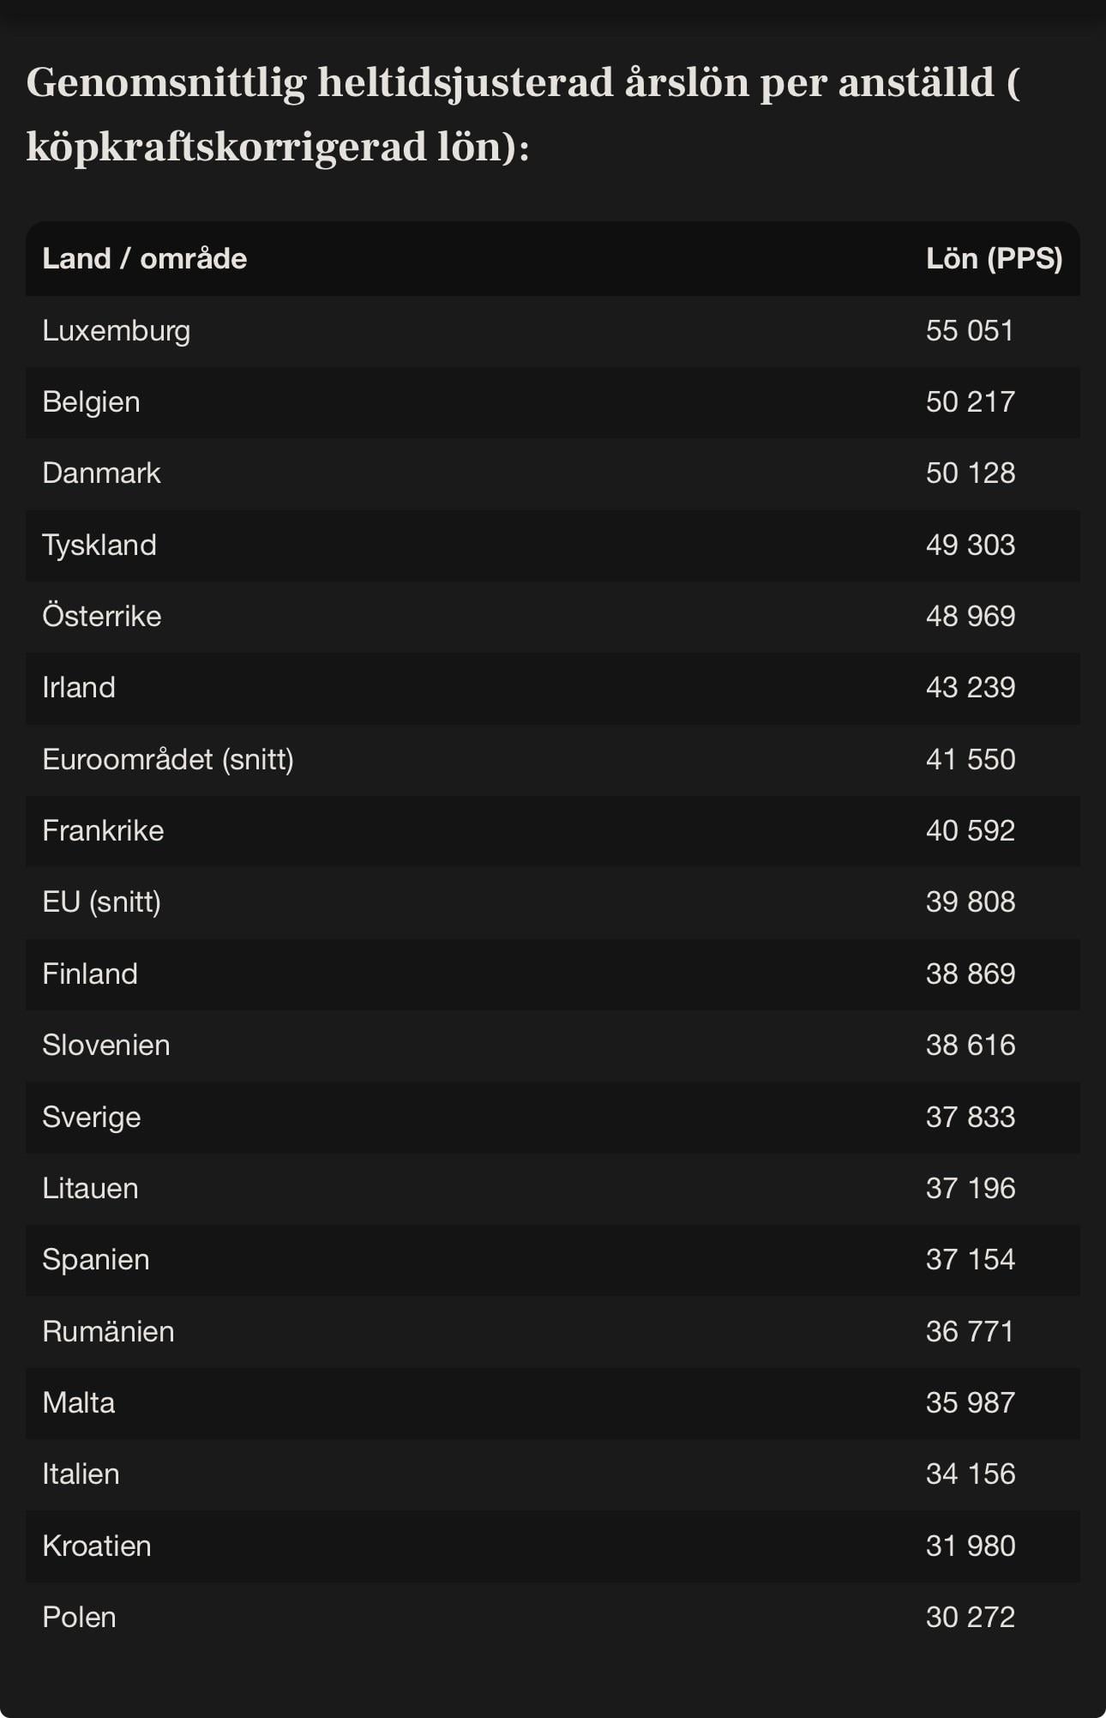Select the "EU (snitt)" row label
1106x1718 pixels.
[101, 902]
